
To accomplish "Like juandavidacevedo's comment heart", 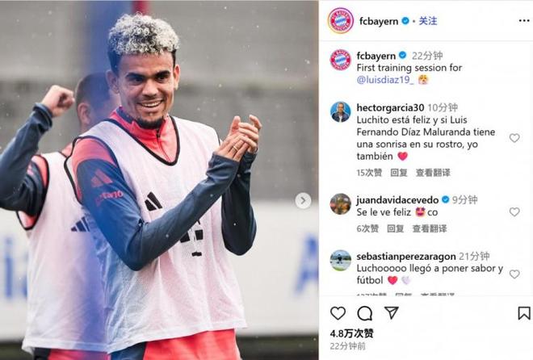I will (514, 212).
